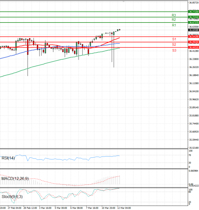Click the RSI(14) indicator label
The image size is (199, 210).
click(8, 158)
